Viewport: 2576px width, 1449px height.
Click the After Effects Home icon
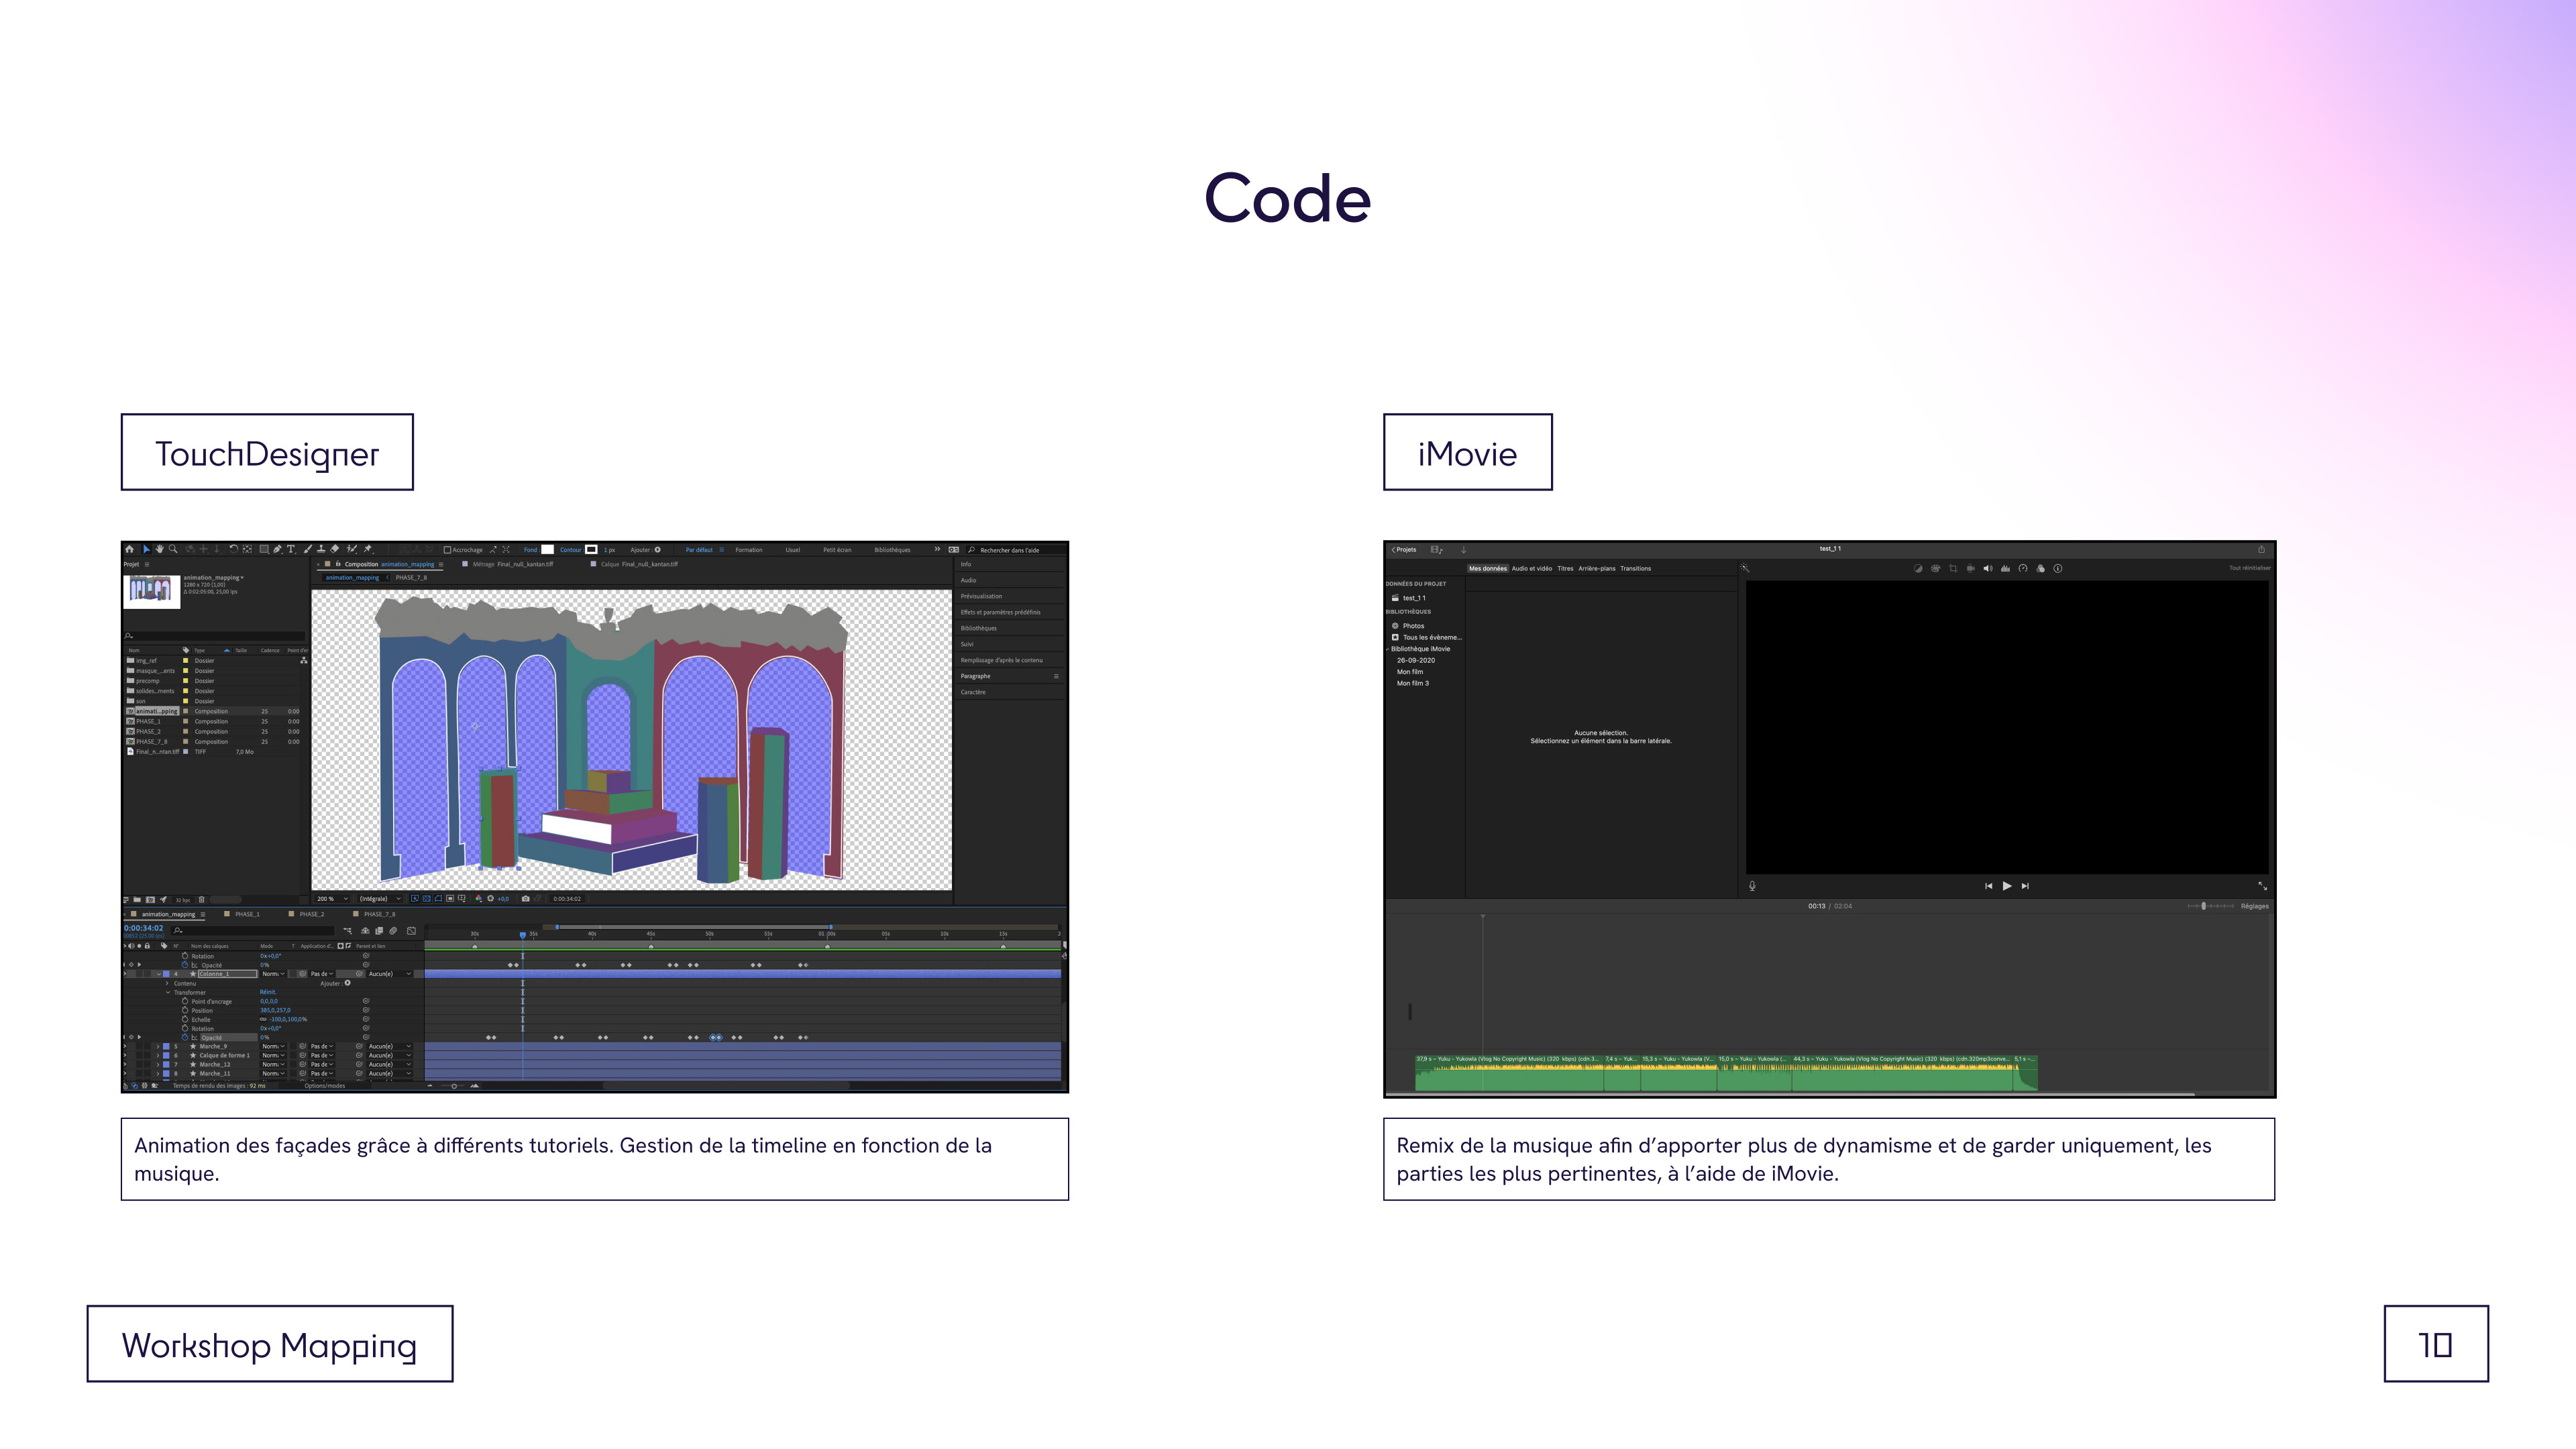tap(130, 549)
